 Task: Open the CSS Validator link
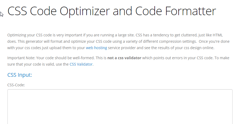[x=81, y=64]
